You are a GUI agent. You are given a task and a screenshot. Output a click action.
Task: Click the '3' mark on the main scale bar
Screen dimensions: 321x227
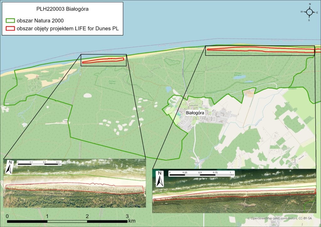click(x=127, y=216)
